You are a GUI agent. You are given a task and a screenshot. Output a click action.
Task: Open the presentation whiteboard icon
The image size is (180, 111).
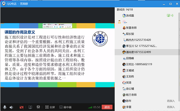[38, 107]
